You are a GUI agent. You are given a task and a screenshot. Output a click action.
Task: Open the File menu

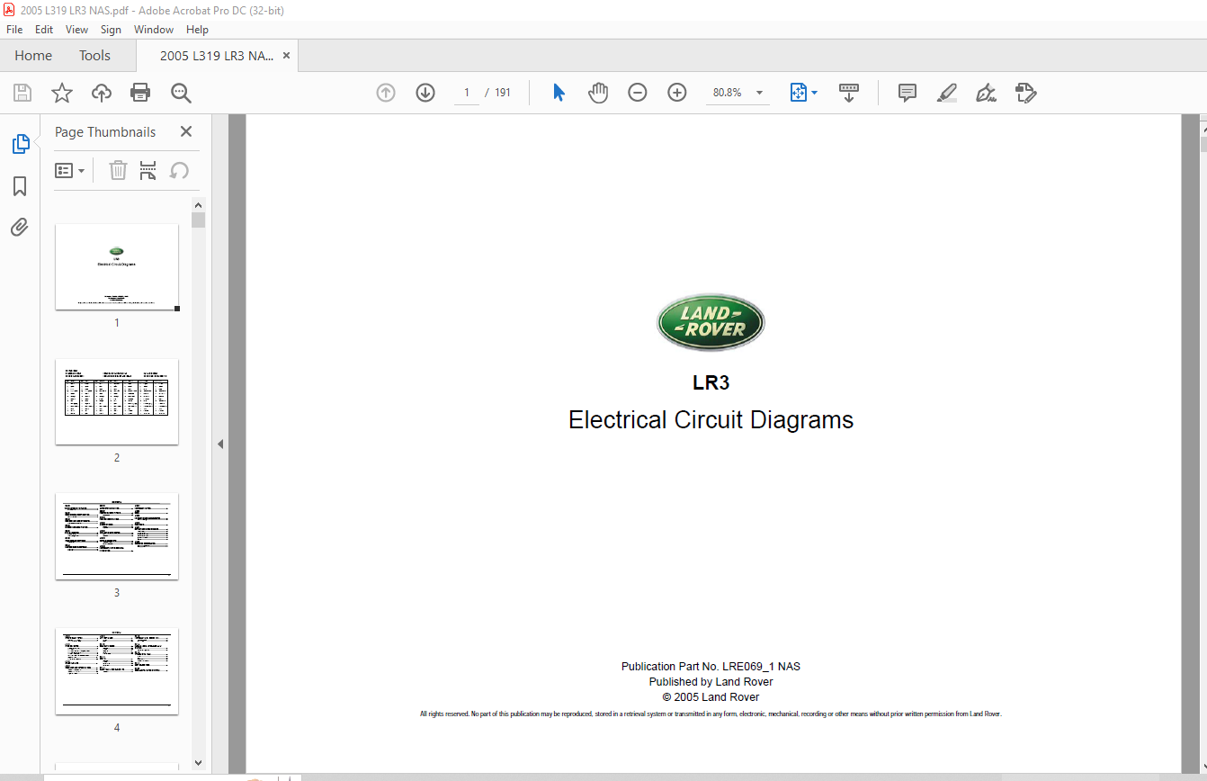(14, 30)
